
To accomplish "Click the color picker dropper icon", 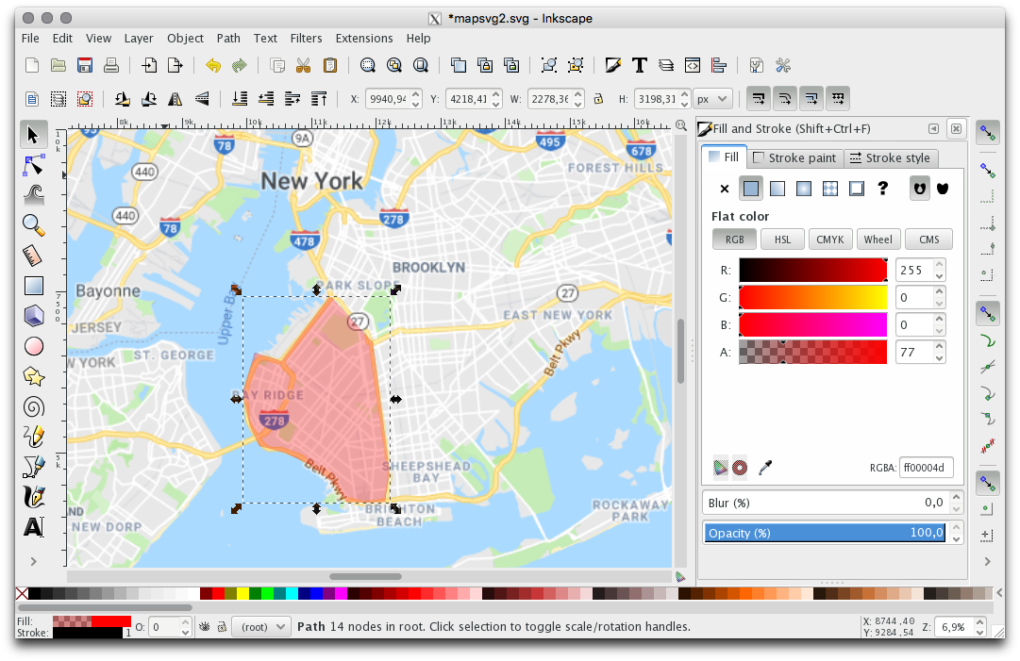I will coord(765,468).
